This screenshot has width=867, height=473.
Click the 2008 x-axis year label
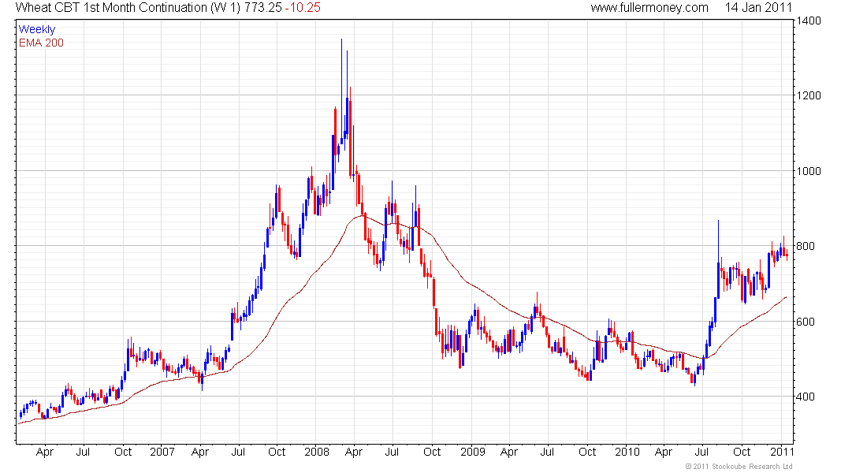(x=316, y=452)
